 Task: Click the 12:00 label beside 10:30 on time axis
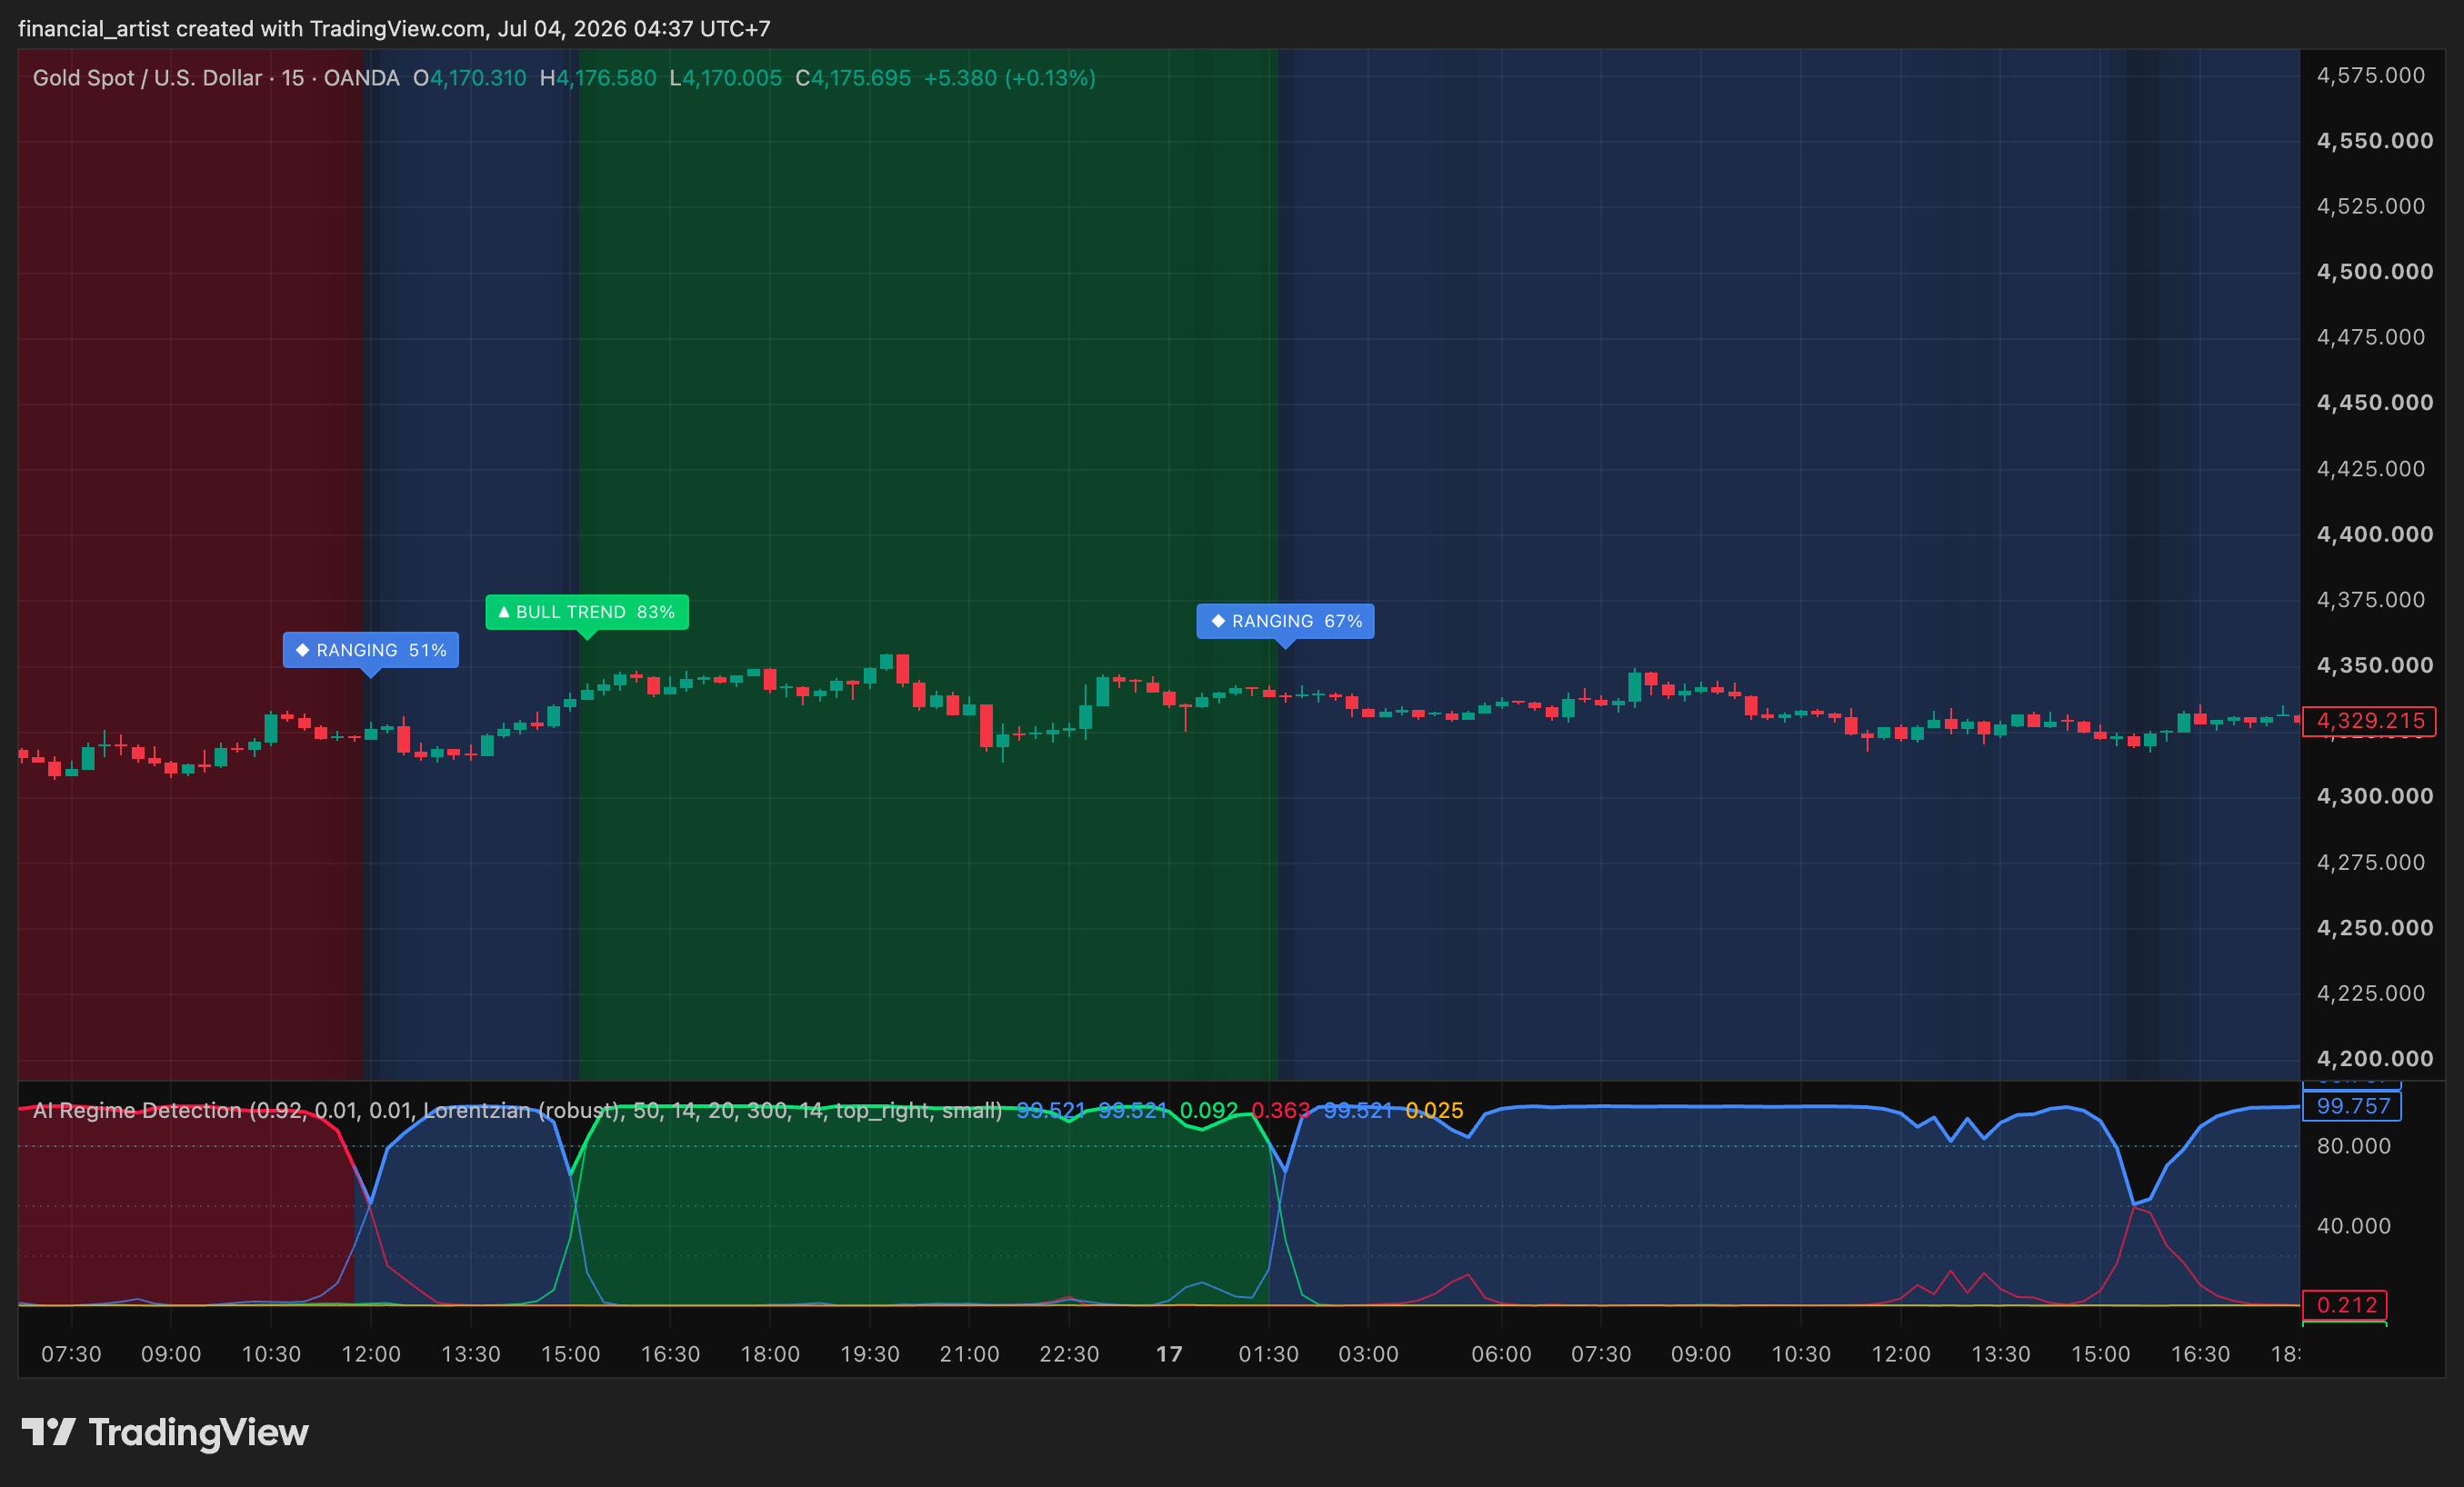point(371,1354)
